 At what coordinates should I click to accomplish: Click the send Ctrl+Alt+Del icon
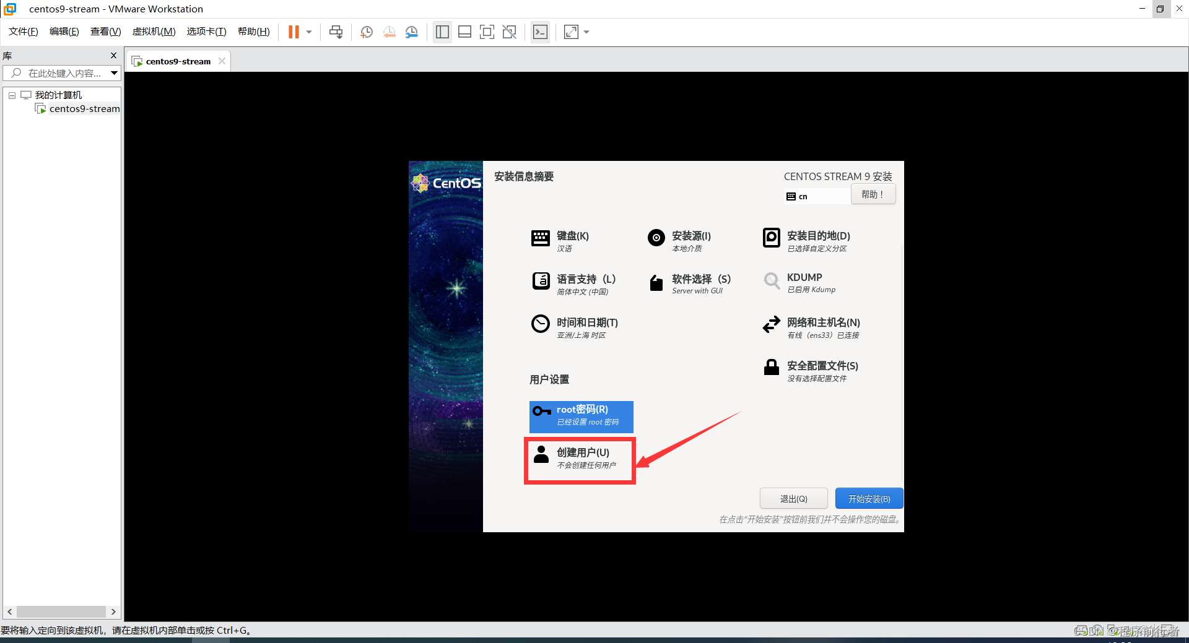pyautogui.click(x=336, y=32)
